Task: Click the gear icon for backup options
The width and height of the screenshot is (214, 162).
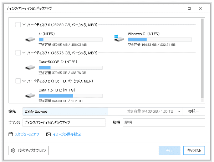Action: [x=13, y=151]
